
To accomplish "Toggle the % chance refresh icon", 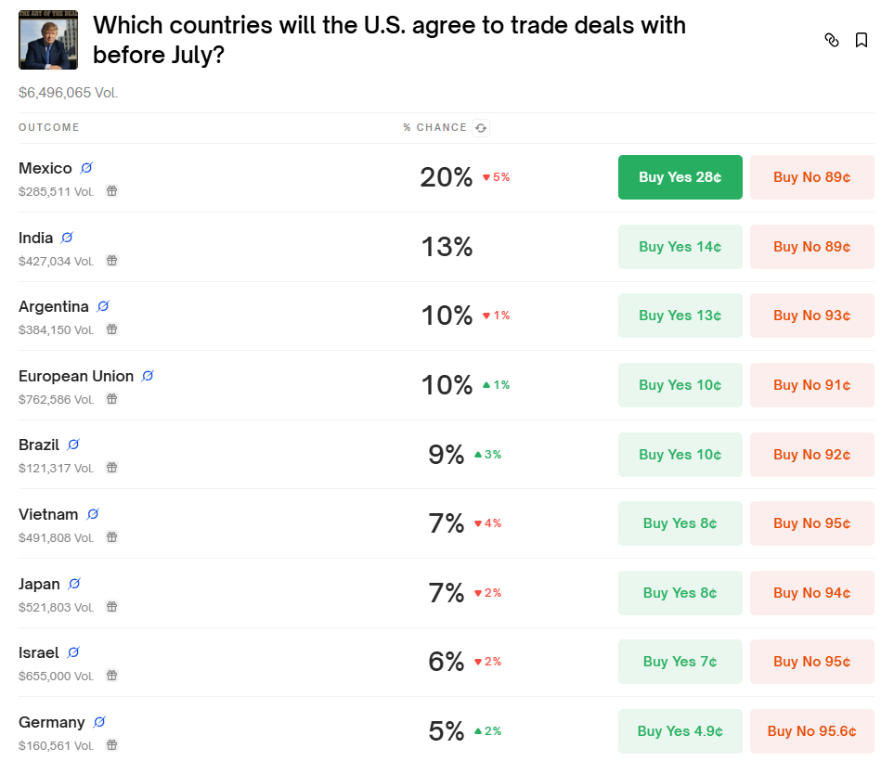I will [x=481, y=128].
